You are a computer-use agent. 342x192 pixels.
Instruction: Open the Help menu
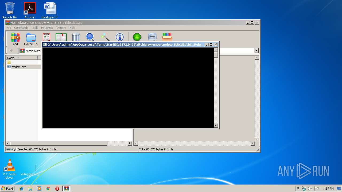click(72, 28)
